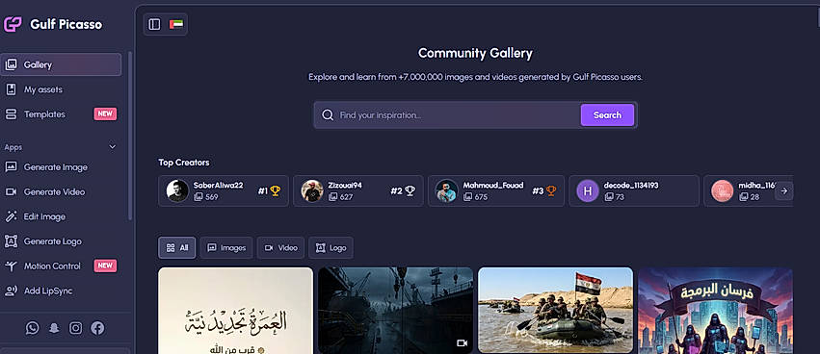Click Zizouai94's avatar picture
This screenshot has height=354, width=820.
tap(312, 191)
